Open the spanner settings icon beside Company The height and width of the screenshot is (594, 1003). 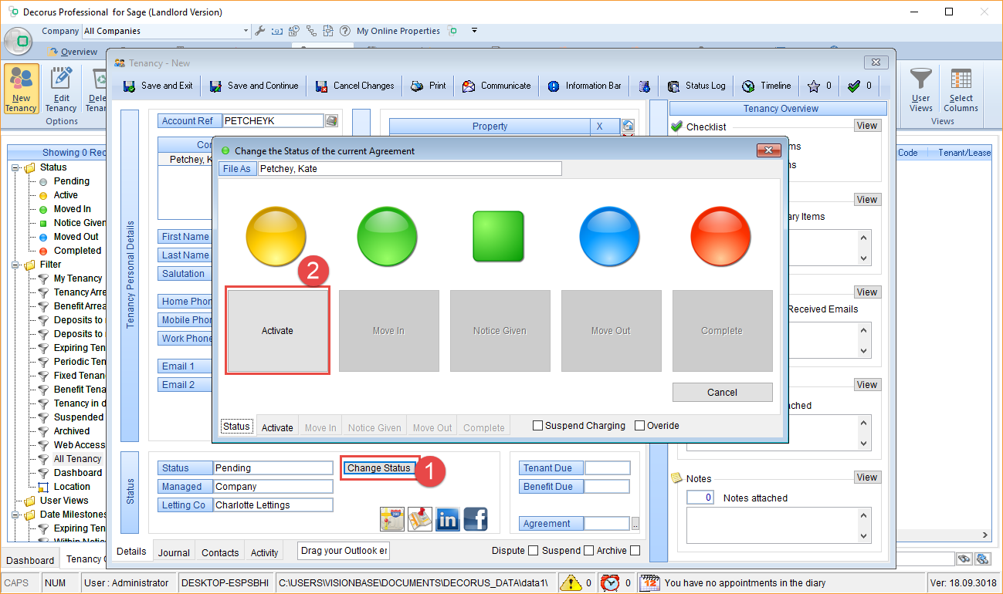[260, 31]
